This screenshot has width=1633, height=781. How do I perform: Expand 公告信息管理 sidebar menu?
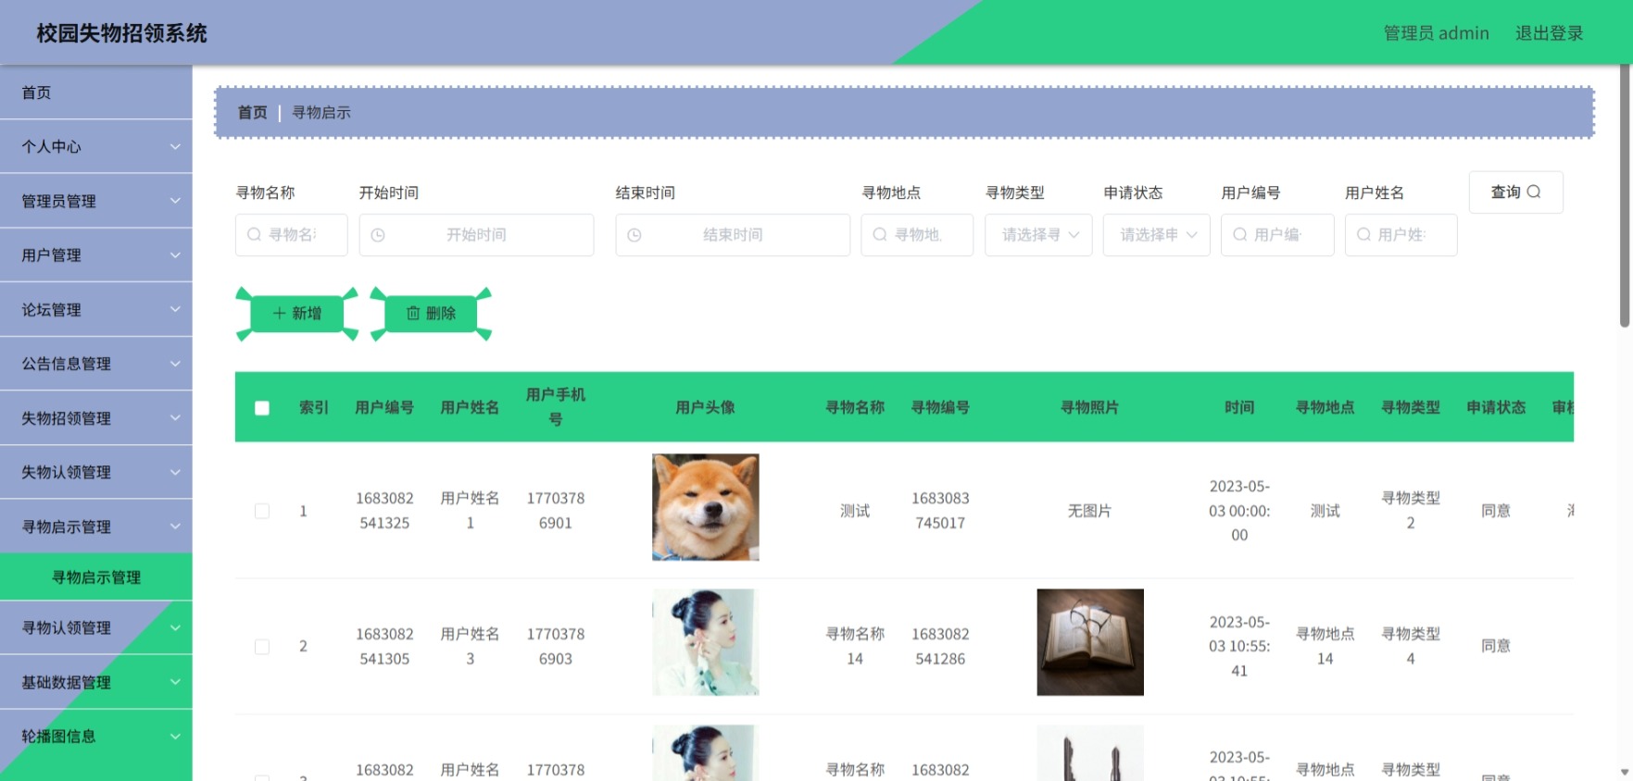[96, 364]
